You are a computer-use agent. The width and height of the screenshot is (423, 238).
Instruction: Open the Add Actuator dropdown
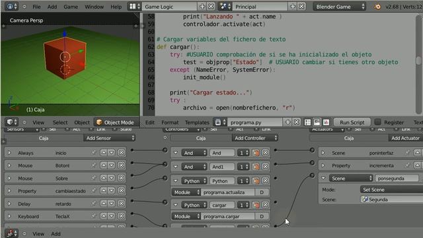coord(405,138)
